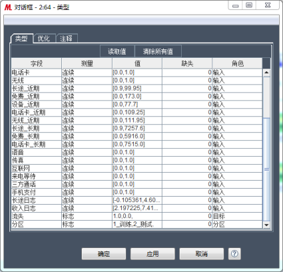Open measurement dropdown for 分区 field
The height and width of the screenshot is (272, 283).
pos(87,224)
